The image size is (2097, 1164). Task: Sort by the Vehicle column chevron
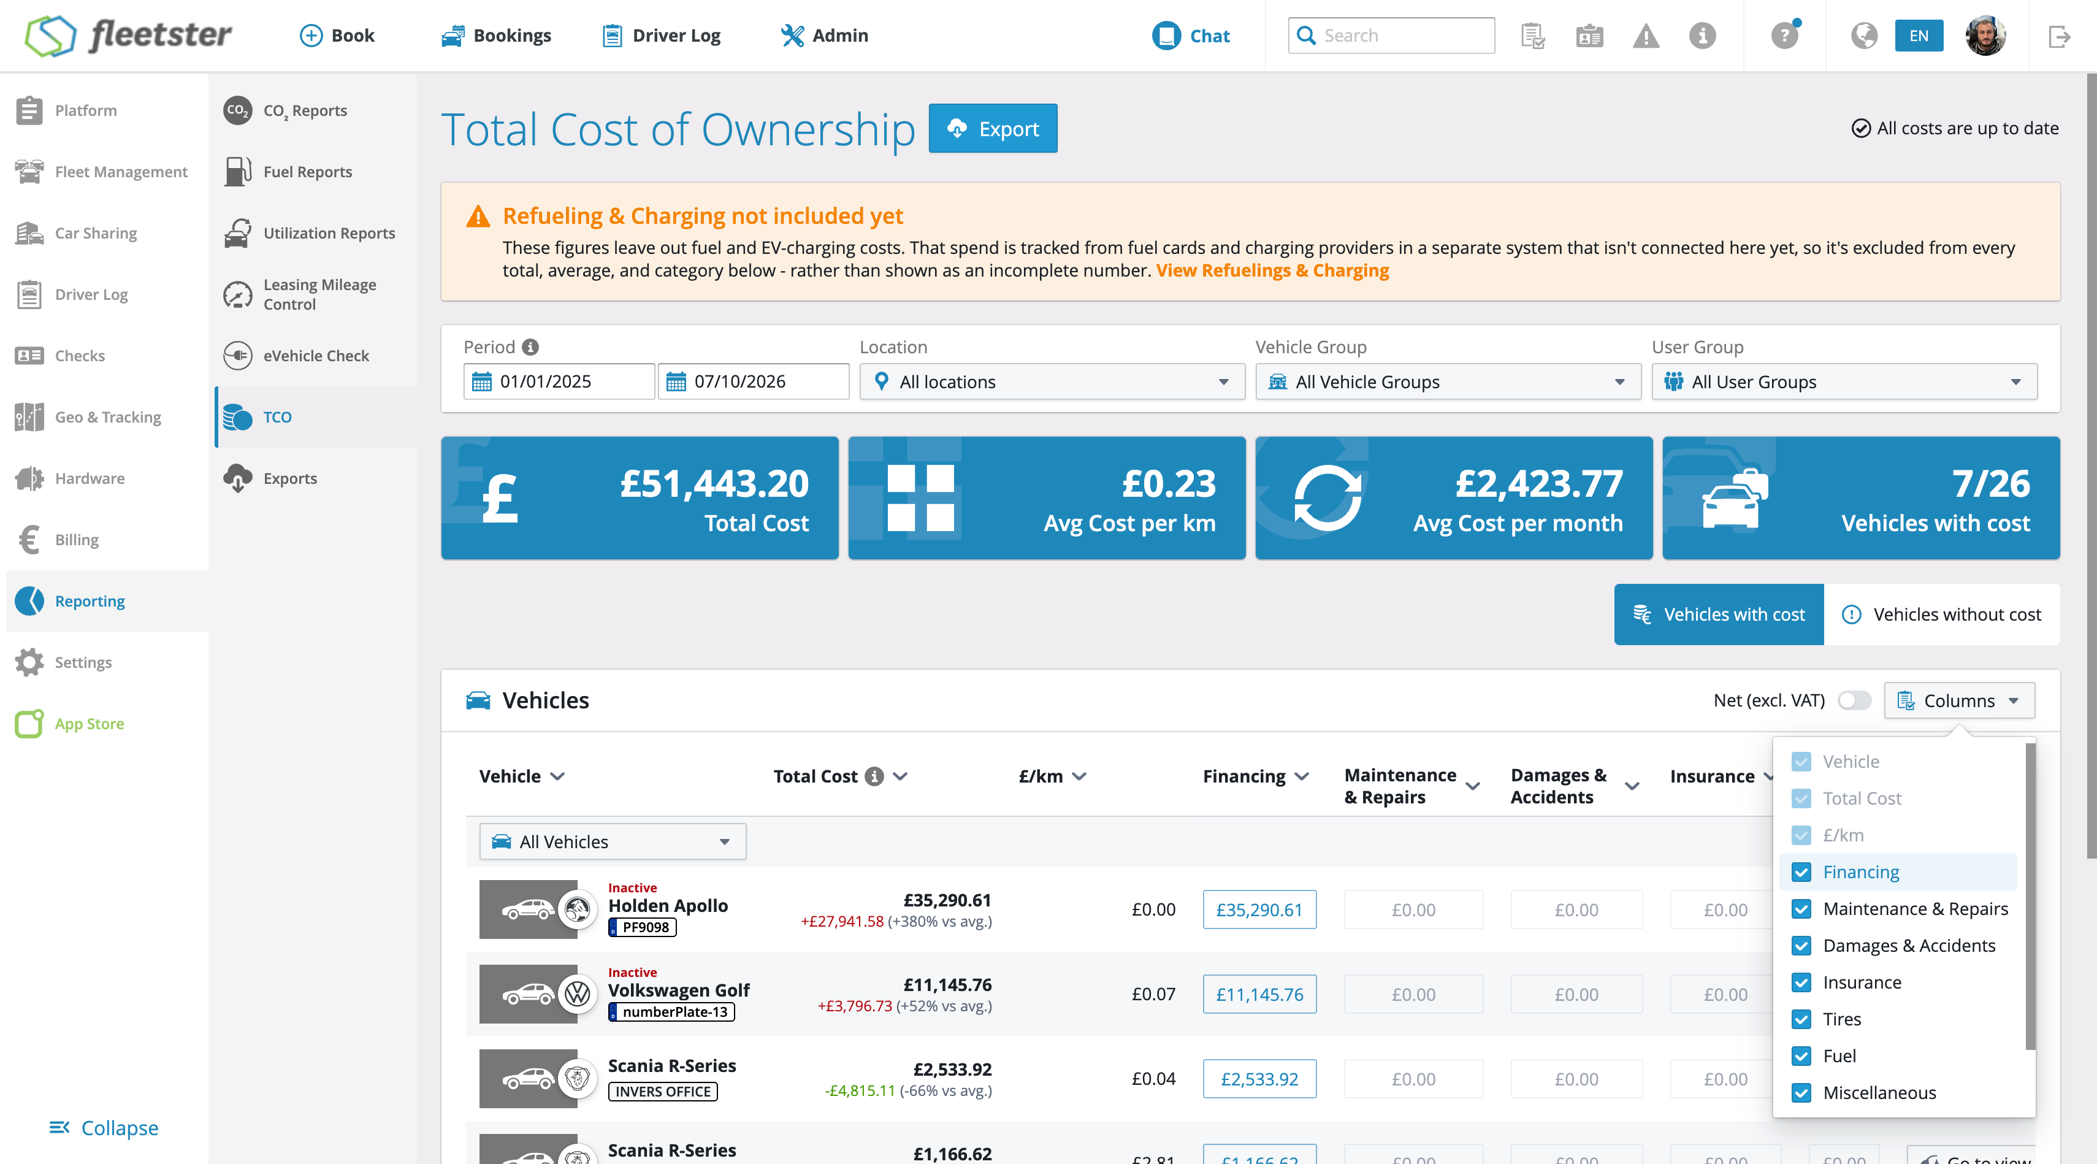tap(557, 776)
